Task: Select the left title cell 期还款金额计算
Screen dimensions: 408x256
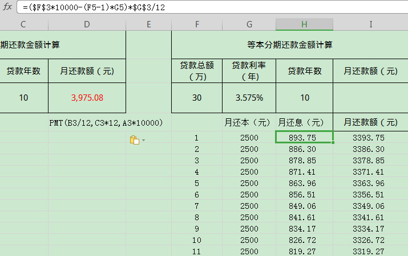Action: (x=63, y=44)
